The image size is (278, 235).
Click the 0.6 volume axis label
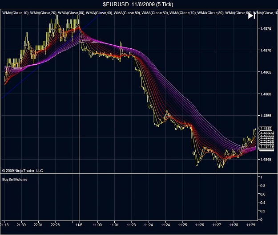(263, 194)
